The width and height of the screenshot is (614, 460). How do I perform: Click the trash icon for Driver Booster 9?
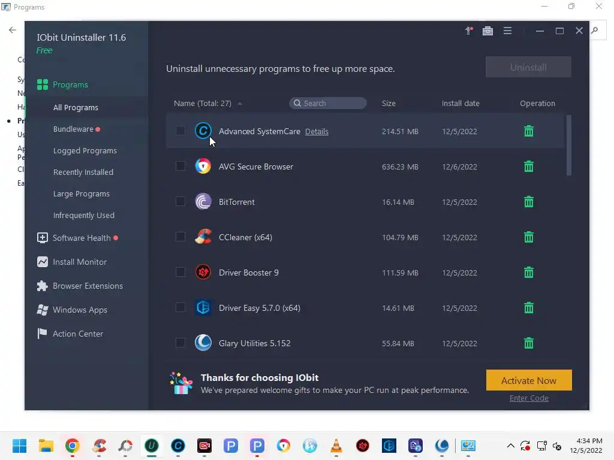[529, 273]
